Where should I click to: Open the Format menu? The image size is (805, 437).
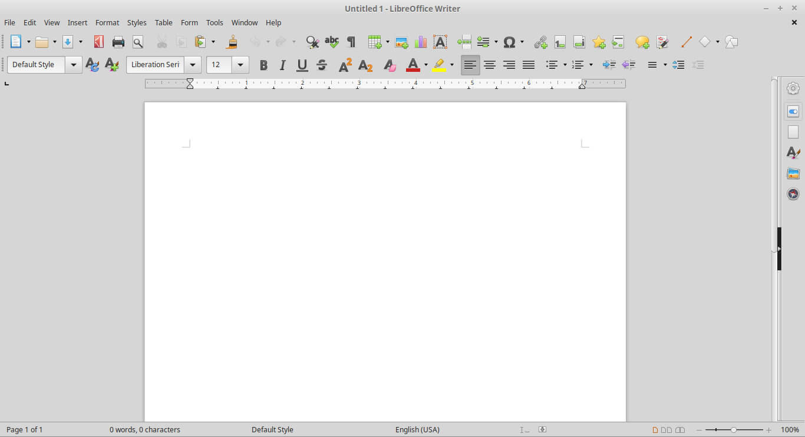(107, 22)
